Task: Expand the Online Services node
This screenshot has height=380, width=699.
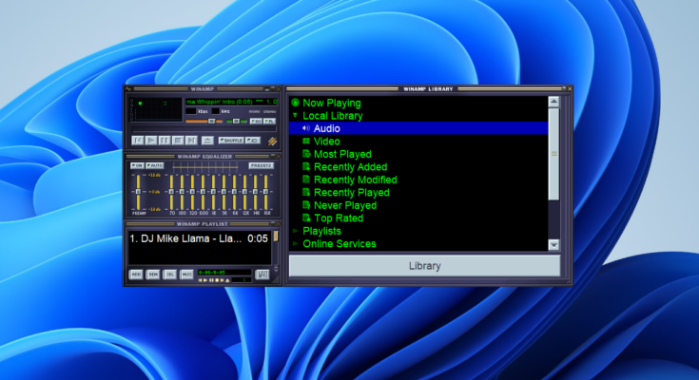Action: (x=296, y=243)
